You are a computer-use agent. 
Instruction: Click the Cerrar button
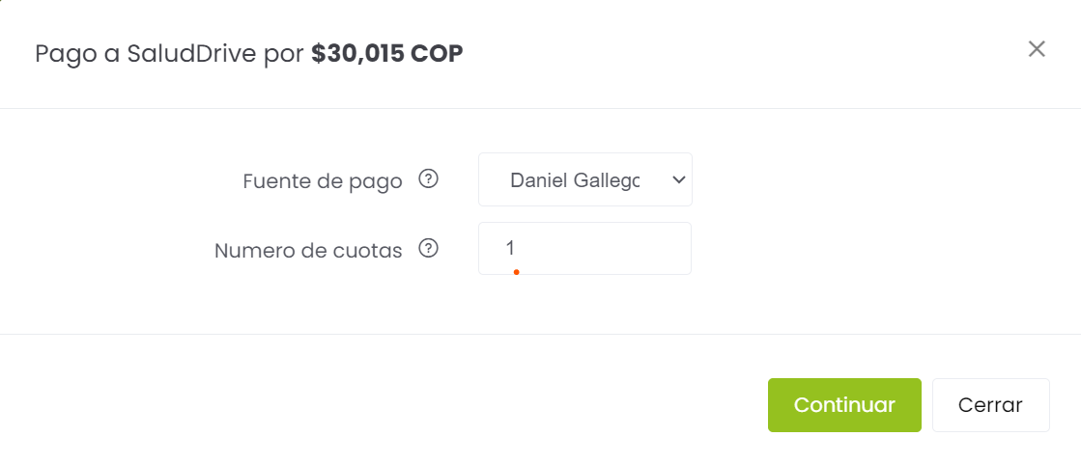[990, 405]
